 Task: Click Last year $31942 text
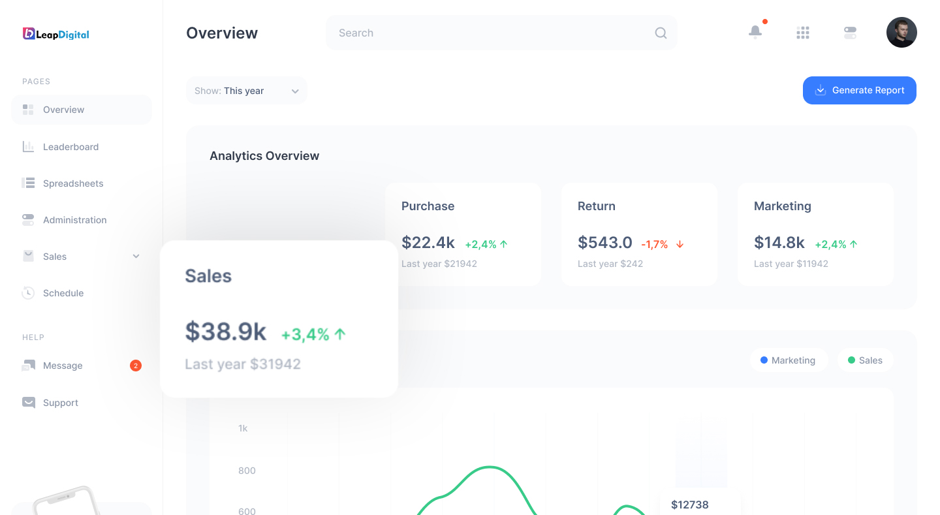click(243, 364)
